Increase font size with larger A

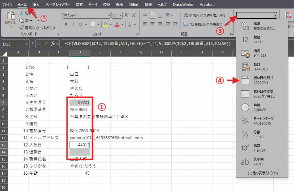point(127,15)
